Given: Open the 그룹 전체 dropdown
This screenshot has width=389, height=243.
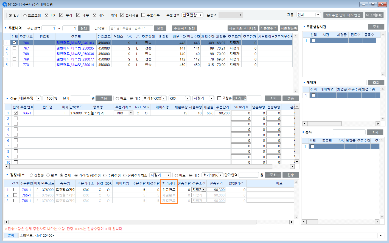Looking at the screenshot, I should pos(318,15).
